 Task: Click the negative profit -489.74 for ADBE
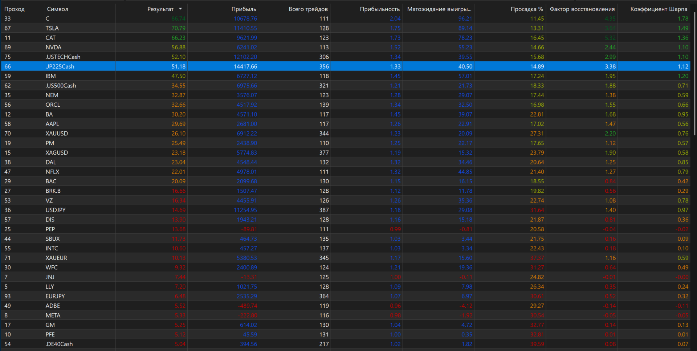click(x=248, y=306)
